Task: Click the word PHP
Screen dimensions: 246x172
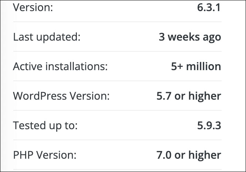Action: tap(23, 155)
